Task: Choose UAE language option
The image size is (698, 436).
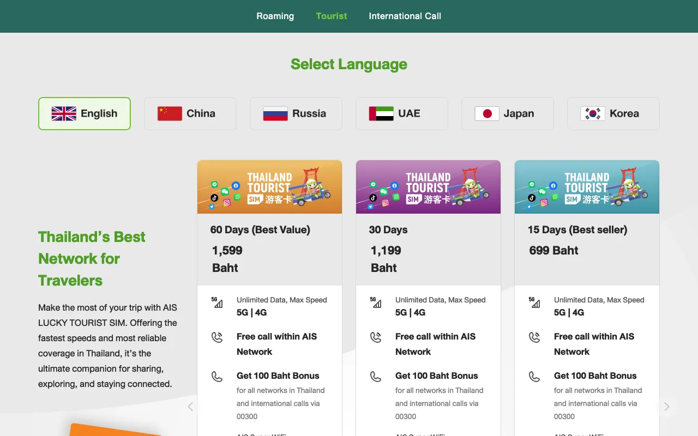Action: click(x=401, y=113)
